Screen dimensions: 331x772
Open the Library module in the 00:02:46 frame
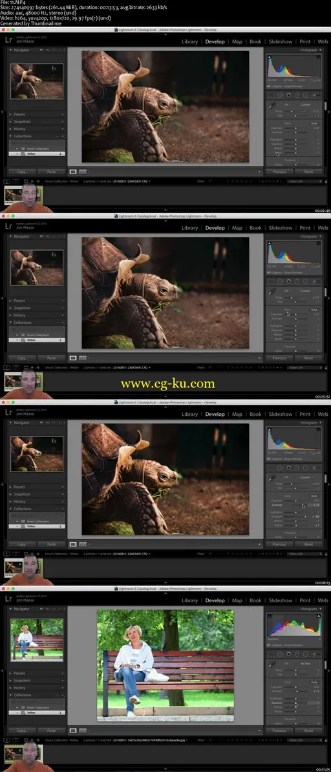(189, 42)
